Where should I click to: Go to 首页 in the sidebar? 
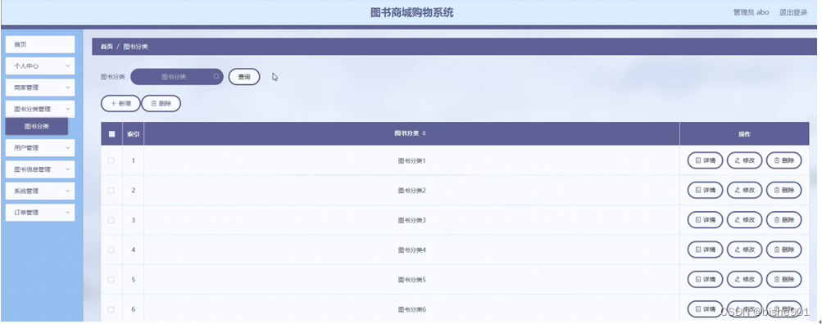click(x=40, y=44)
